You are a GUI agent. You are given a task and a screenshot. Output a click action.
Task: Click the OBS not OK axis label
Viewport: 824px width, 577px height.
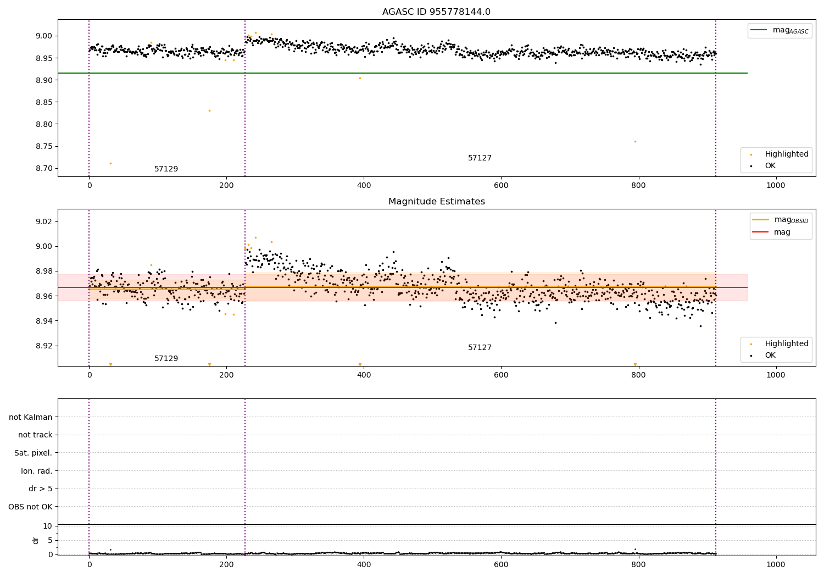pos(30,507)
